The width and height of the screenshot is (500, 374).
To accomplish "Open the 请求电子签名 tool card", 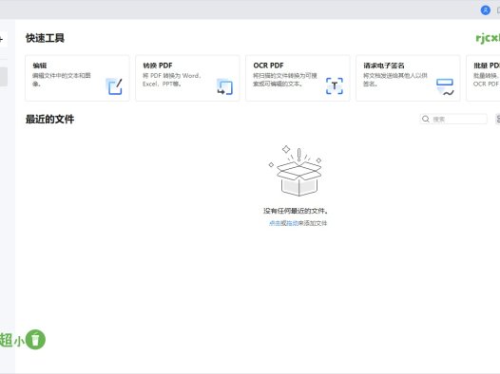I will (x=408, y=78).
